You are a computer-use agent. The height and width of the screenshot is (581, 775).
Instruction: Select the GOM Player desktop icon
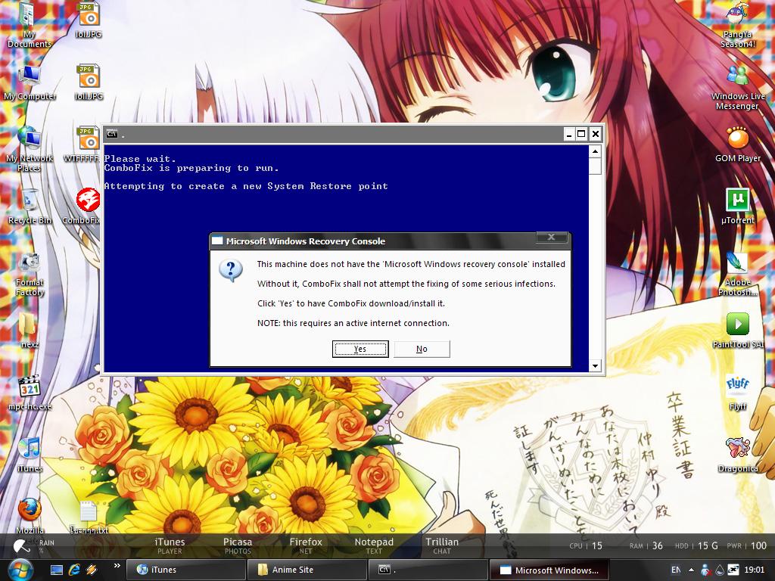(x=737, y=144)
